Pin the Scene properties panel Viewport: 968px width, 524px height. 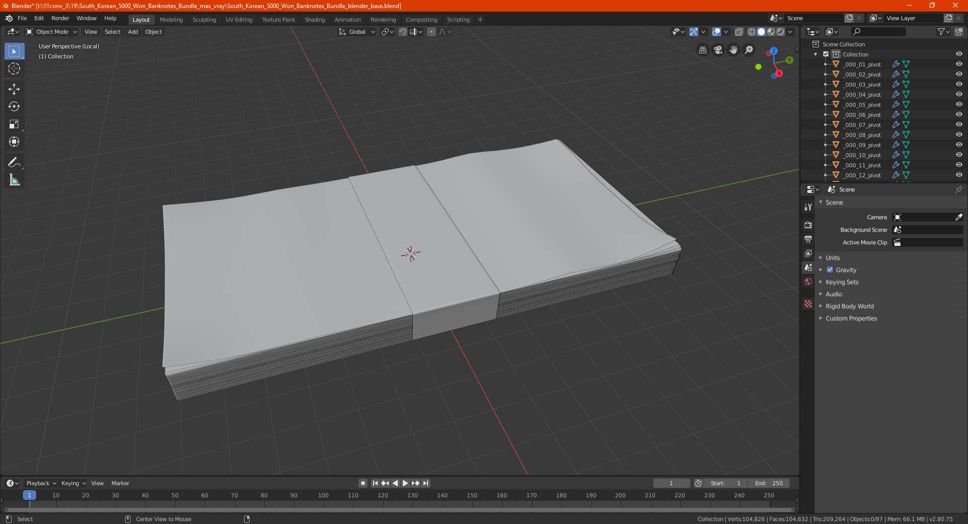[x=958, y=189]
